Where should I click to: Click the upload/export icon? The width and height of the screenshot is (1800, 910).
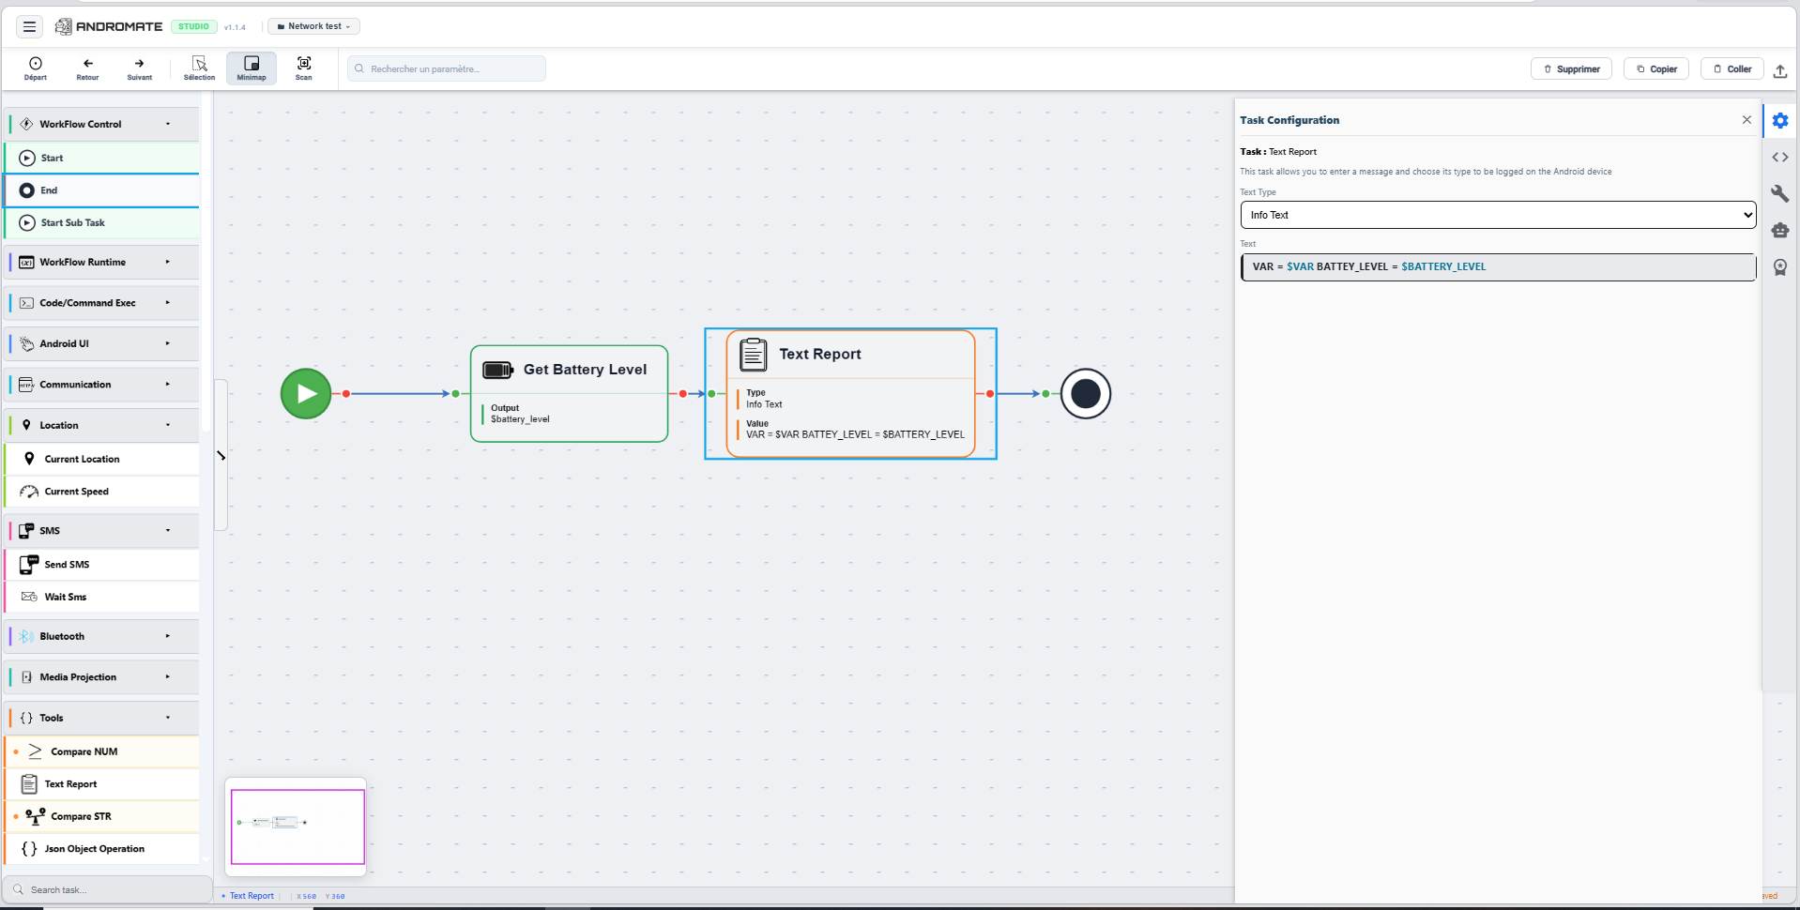click(1779, 69)
